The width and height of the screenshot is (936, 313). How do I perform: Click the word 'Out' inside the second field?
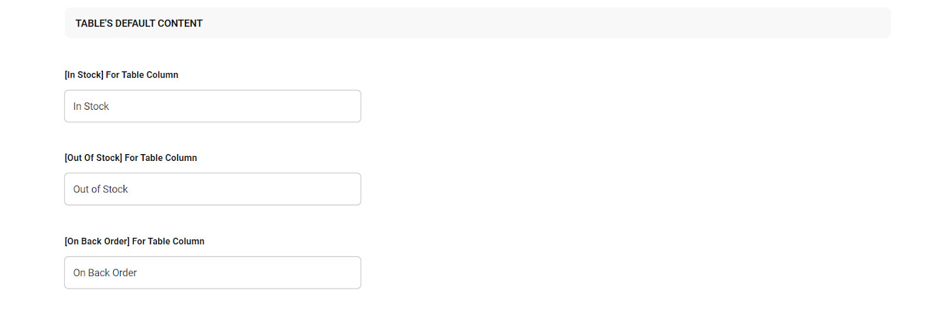[x=82, y=189]
